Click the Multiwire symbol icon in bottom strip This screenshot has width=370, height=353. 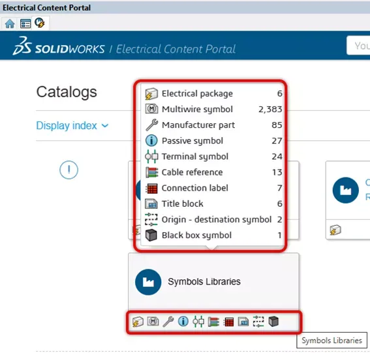point(153,321)
